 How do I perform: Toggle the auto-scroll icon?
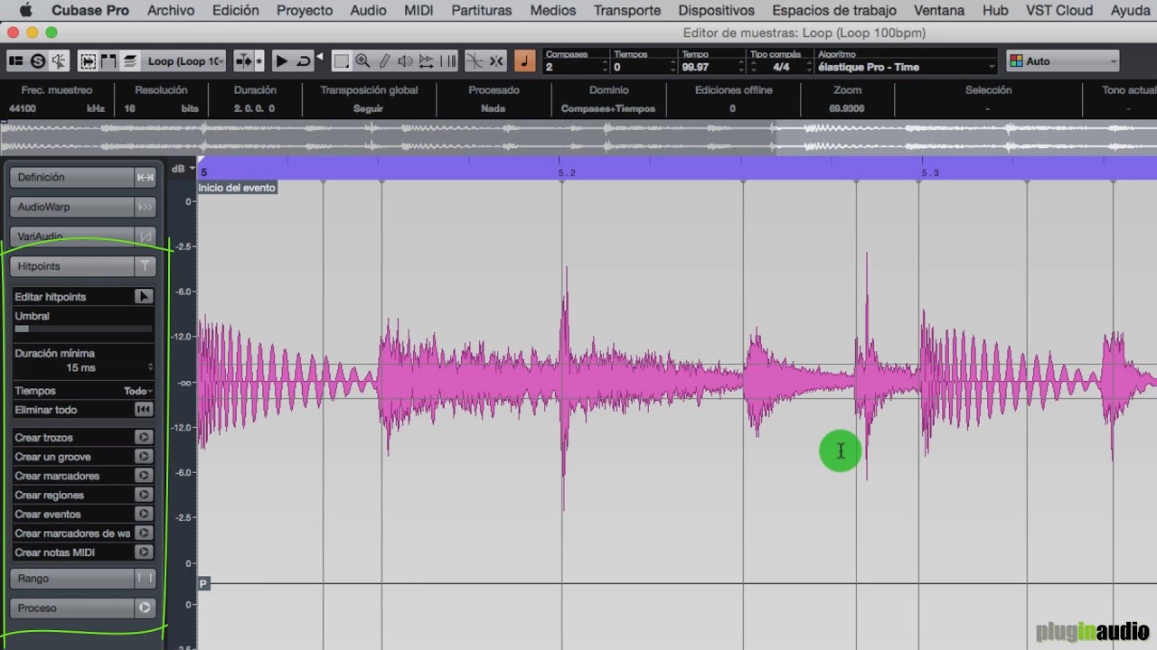point(243,61)
